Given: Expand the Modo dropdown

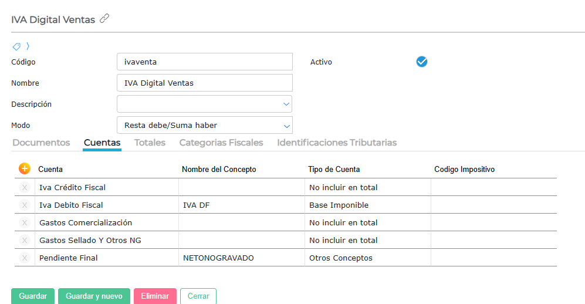Looking at the screenshot, I should click(x=286, y=126).
